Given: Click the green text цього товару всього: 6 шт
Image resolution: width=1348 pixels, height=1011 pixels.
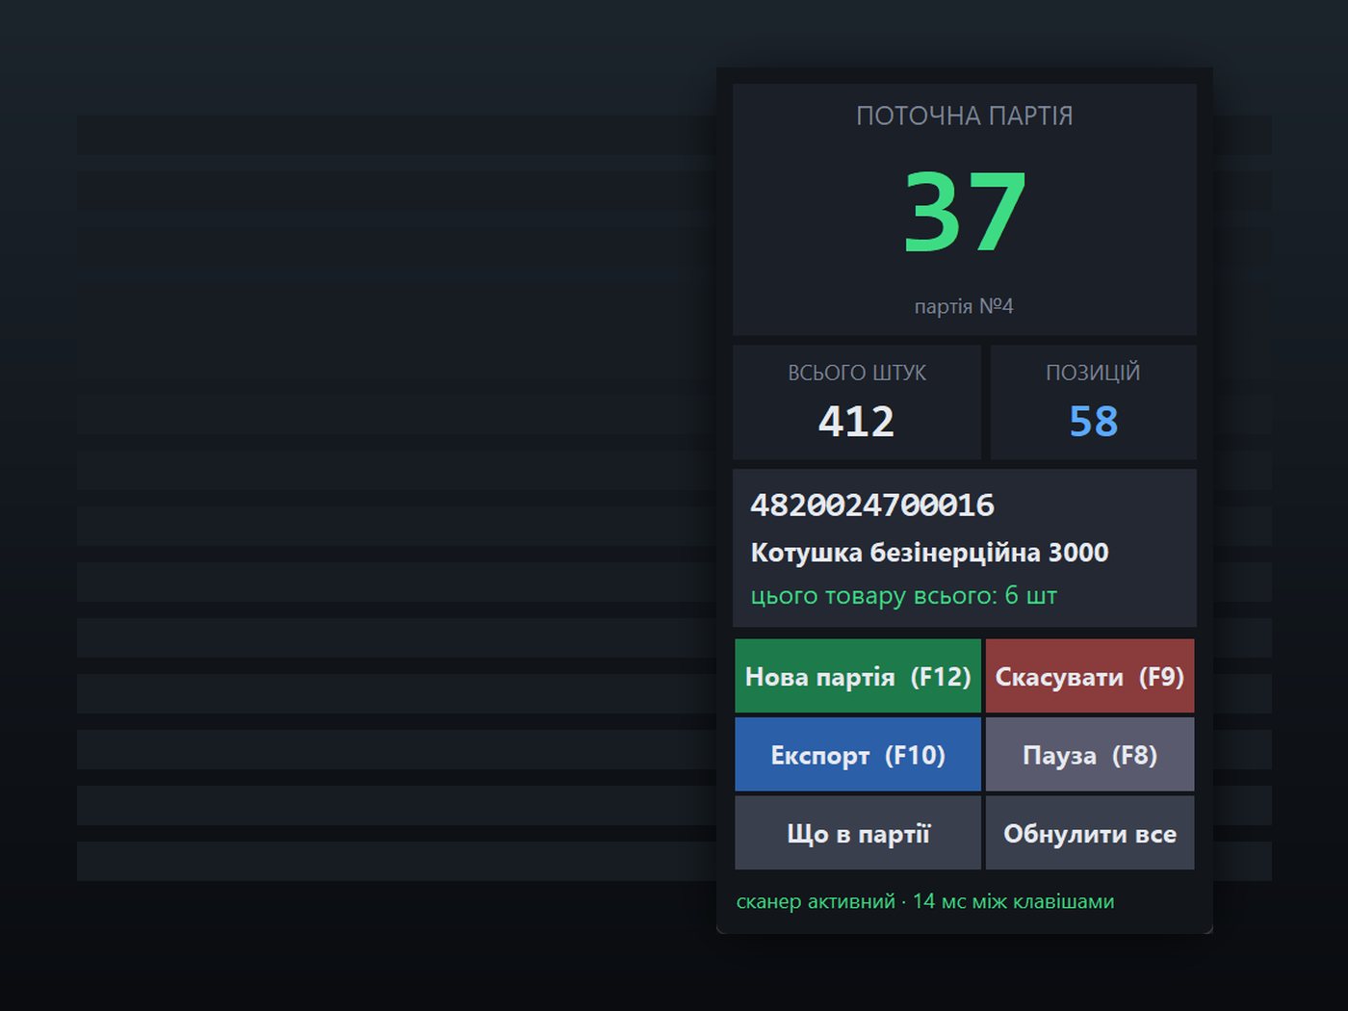Looking at the screenshot, I should click(x=903, y=596).
